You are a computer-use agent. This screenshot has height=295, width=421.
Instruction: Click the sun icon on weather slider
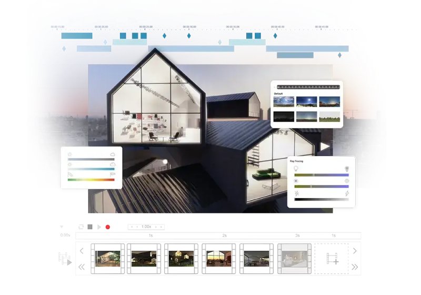(70, 154)
